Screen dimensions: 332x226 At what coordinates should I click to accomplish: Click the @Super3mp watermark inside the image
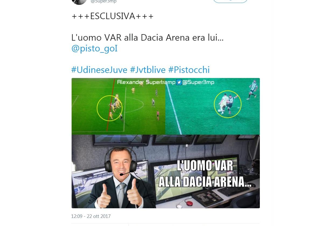point(198,82)
